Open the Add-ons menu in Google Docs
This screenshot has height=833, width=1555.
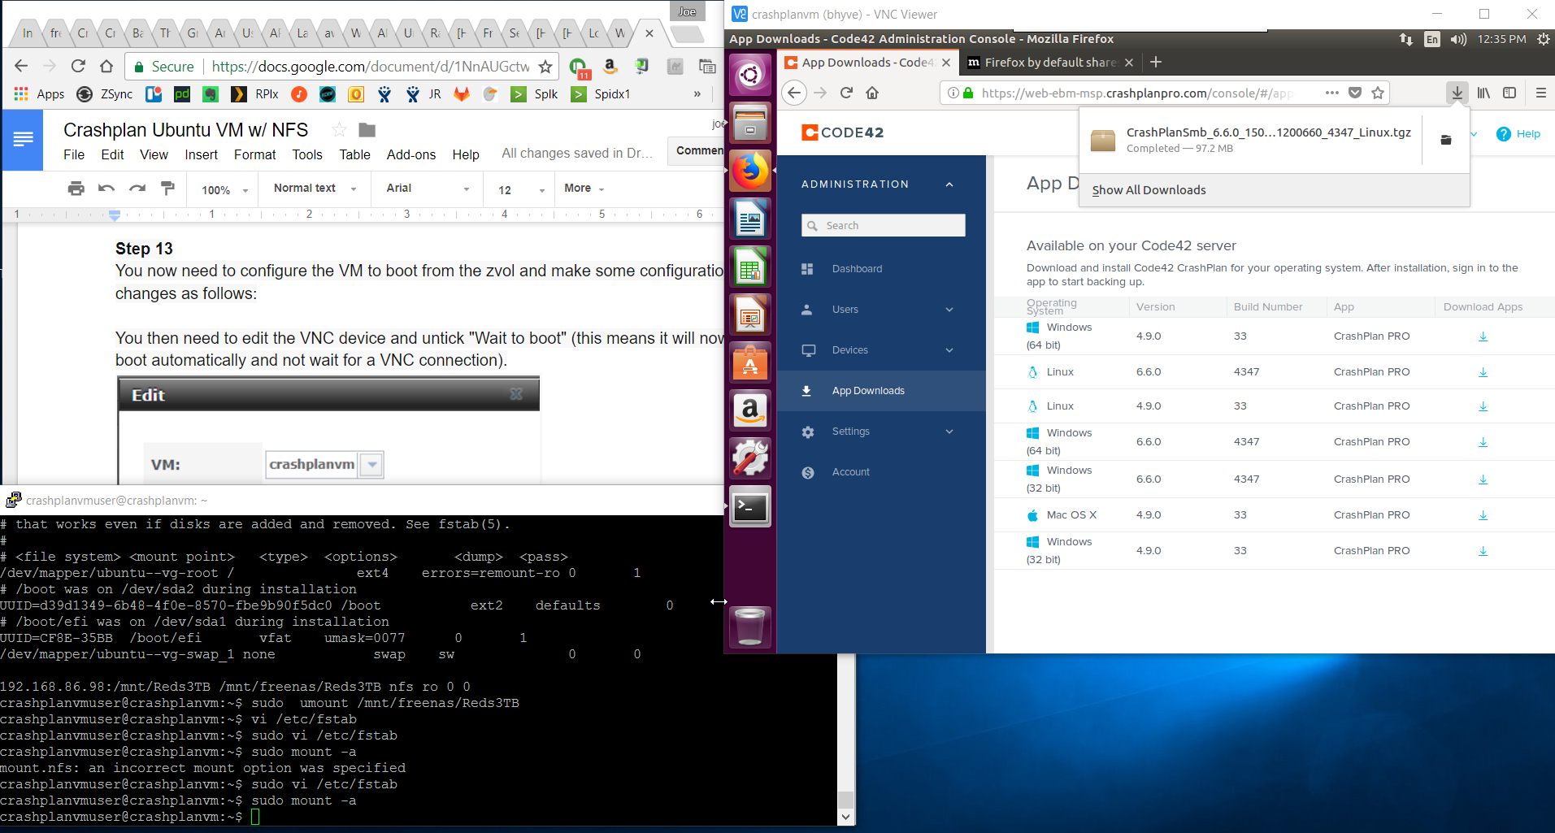411,154
